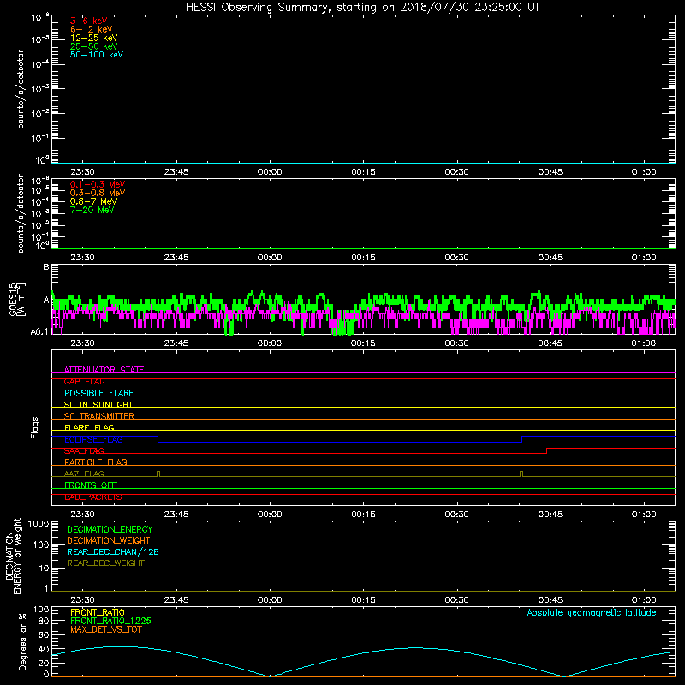Screen dimensions: 685x685
Task: Click the DECIMATION_ENERGY legend label
Action: 110,529
